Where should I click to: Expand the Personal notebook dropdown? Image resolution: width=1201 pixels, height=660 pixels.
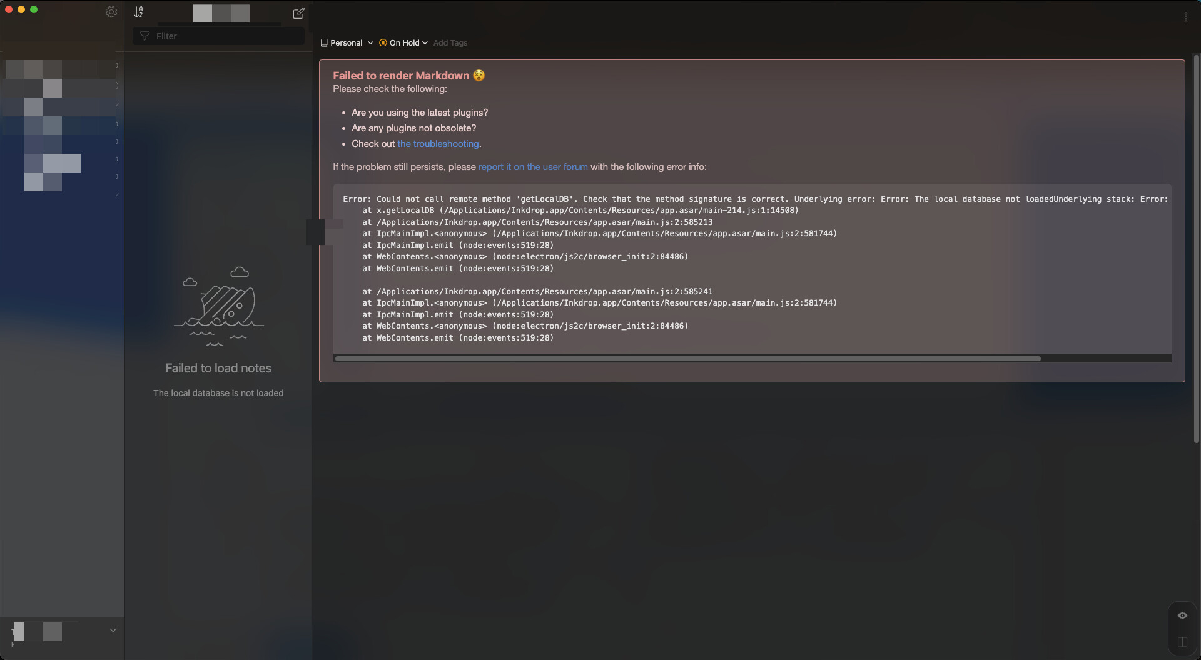(370, 43)
